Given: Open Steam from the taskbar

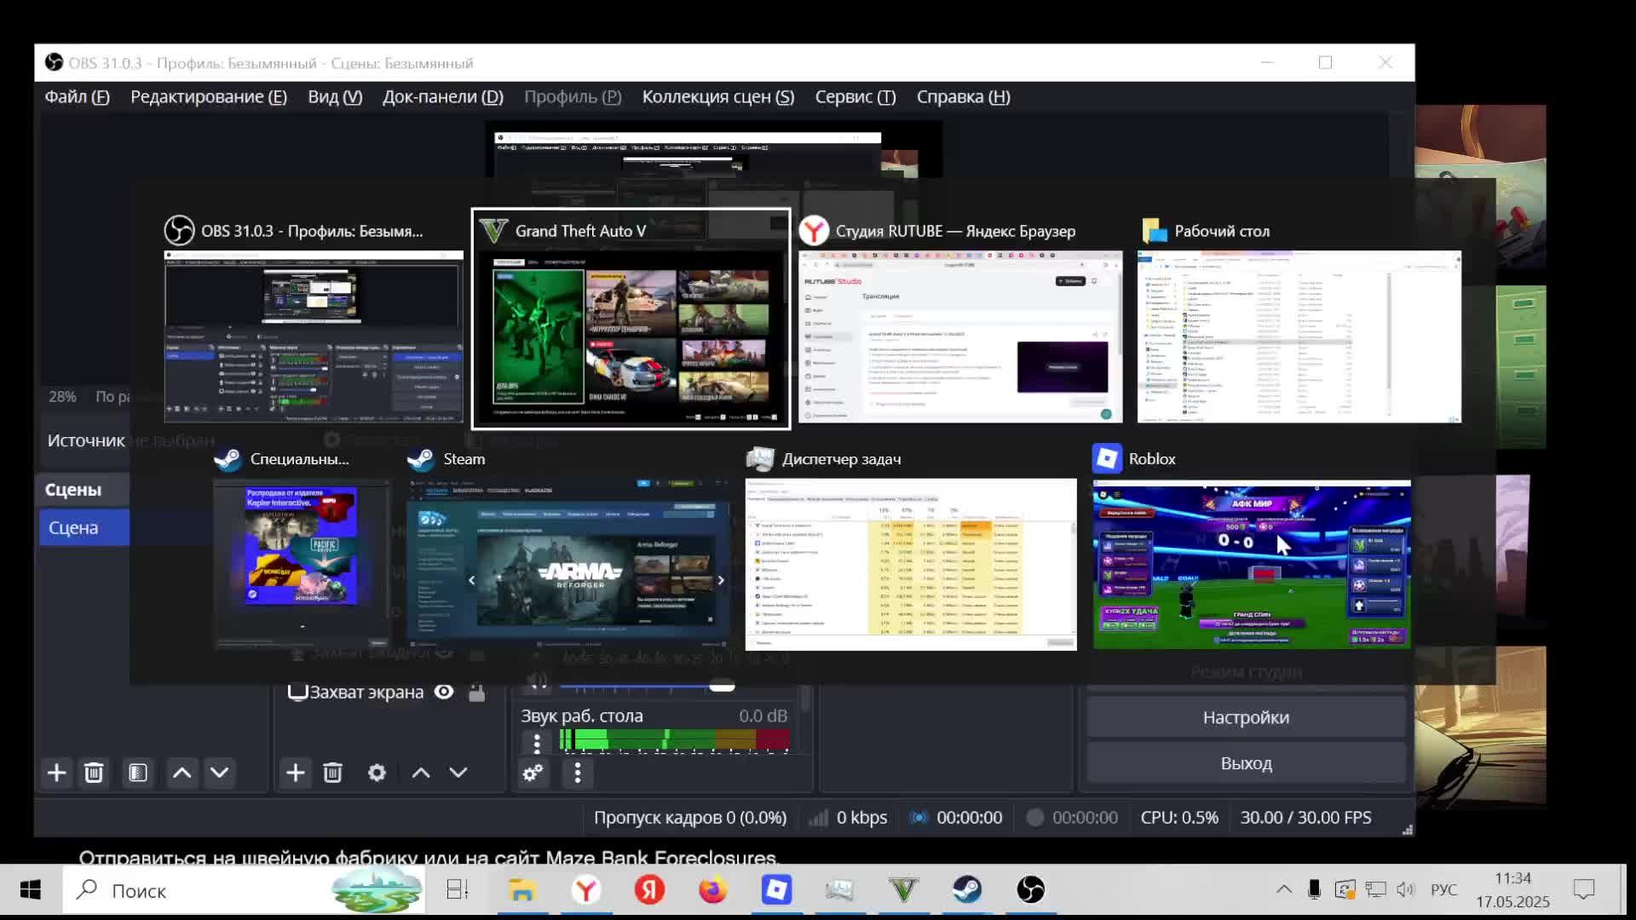Looking at the screenshot, I should click(967, 890).
